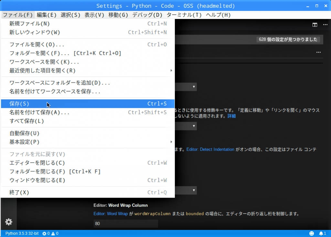331x237 pixels.
Task: Select 新規ファイル(N) from the menu
Action: [x=88, y=24]
